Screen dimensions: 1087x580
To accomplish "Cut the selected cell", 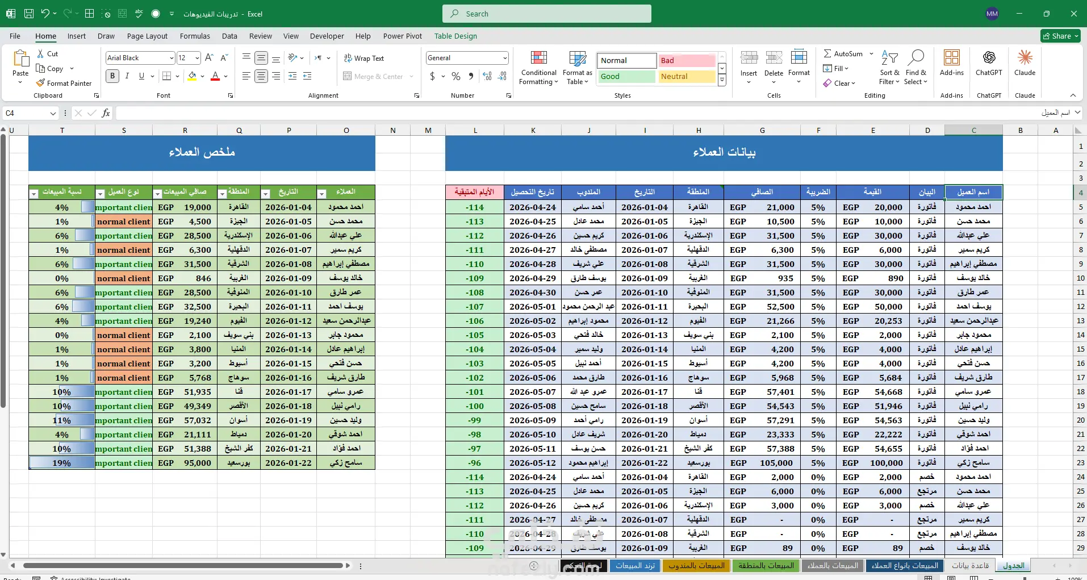I will pos(48,53).
